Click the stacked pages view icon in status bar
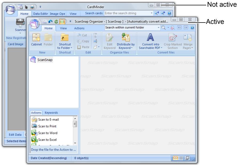The height and width of the screenshot is (165, 238). 187,158
